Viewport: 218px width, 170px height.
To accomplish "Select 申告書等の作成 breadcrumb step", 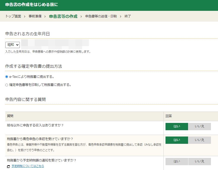I will click(63, 16).
